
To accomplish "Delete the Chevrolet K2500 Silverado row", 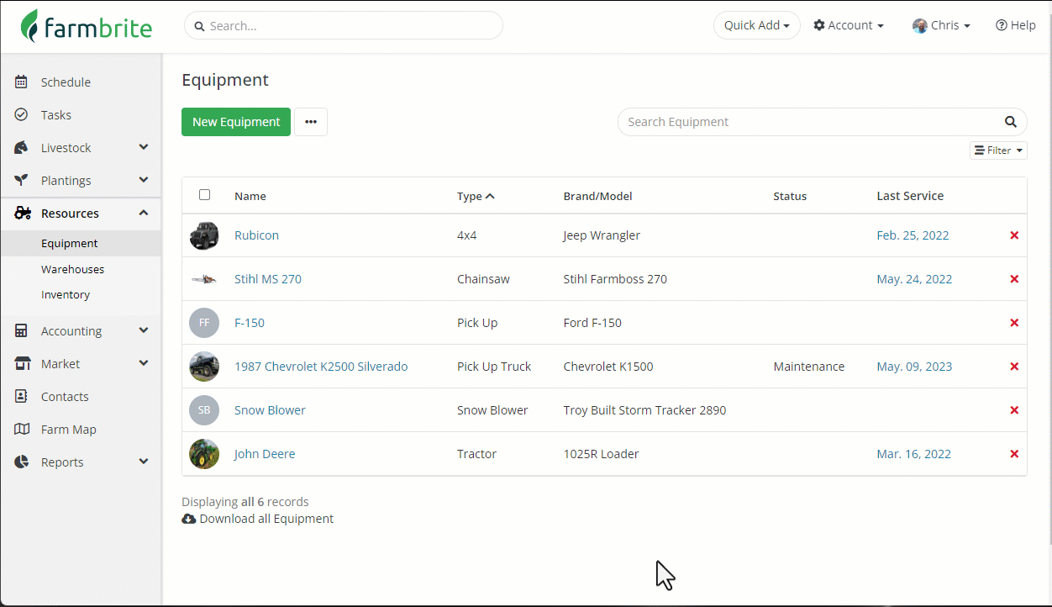I will (x=1014, y=367).
